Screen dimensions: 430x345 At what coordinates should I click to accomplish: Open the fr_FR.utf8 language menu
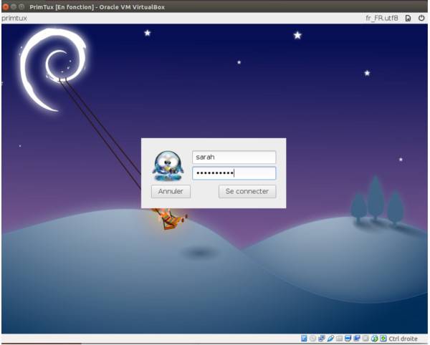coord(381,19)
